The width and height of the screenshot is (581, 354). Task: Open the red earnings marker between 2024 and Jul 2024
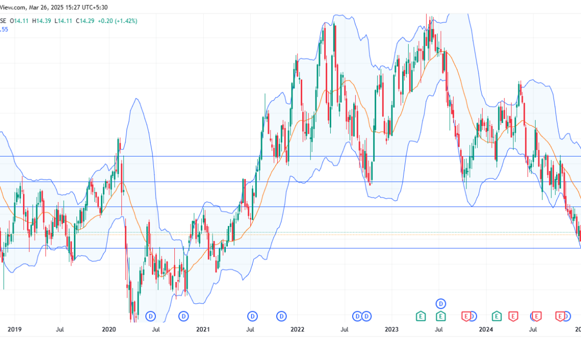point(513,316)
